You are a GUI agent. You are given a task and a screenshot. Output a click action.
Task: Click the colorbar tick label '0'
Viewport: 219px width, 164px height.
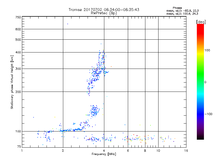click(x=205, y=82)
